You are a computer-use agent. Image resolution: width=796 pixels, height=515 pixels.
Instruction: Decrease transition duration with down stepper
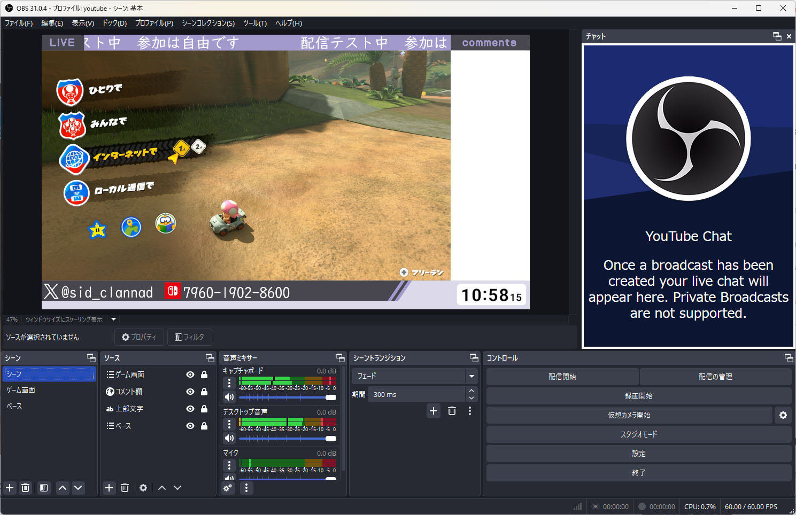472,399
